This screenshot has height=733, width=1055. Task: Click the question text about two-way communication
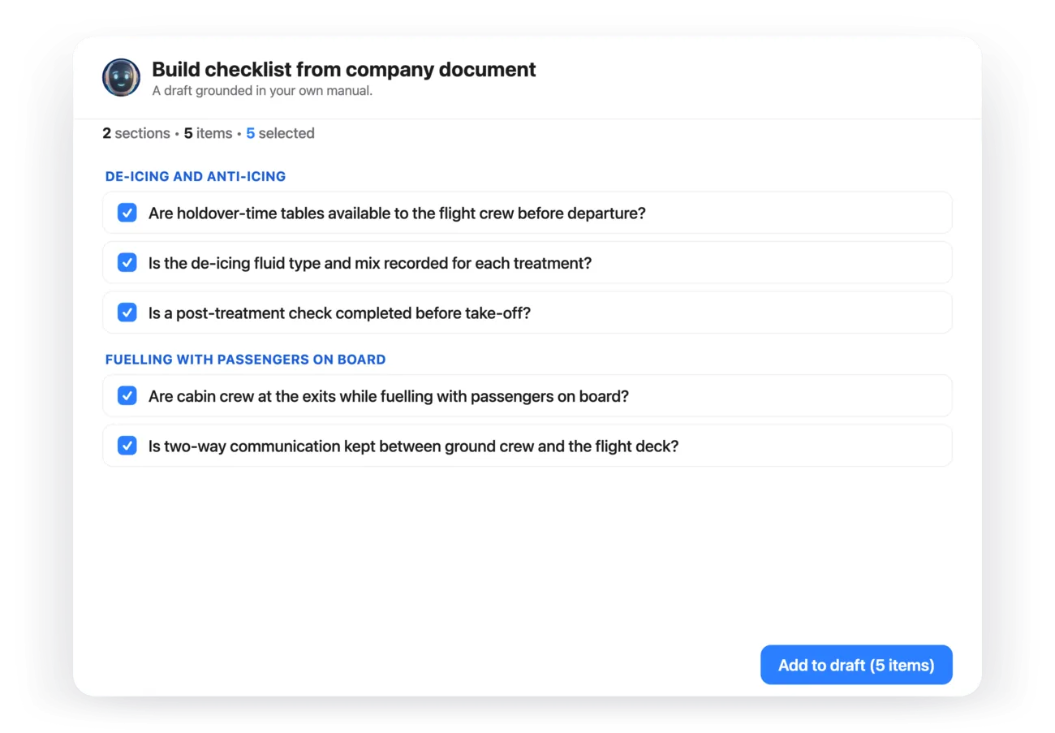click(x=413, y=446)
